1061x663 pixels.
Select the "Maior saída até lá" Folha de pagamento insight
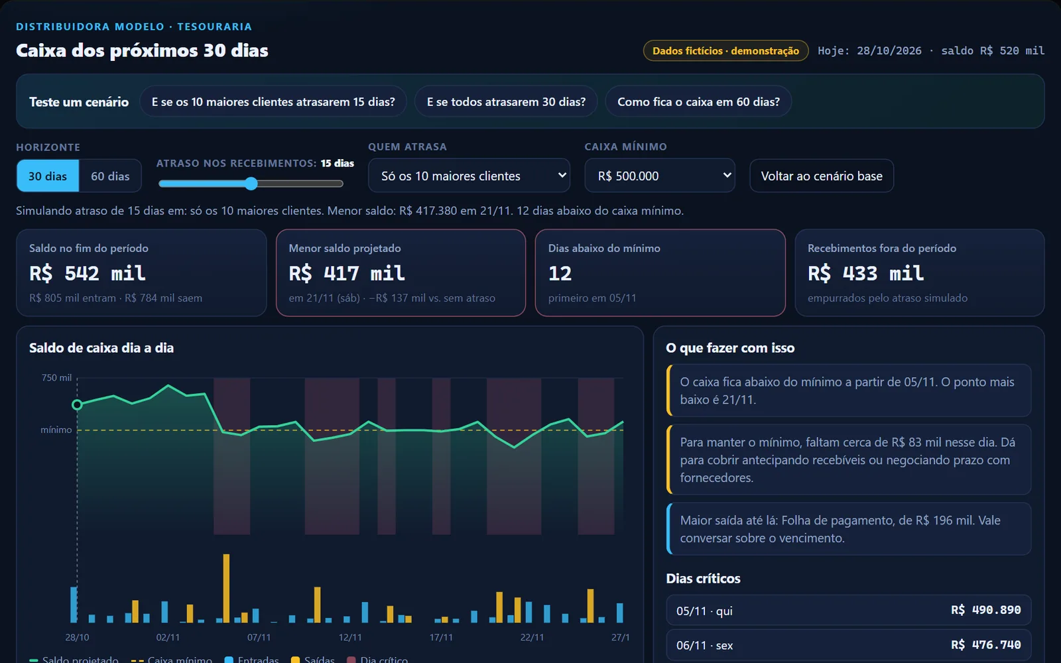(849, 529)
